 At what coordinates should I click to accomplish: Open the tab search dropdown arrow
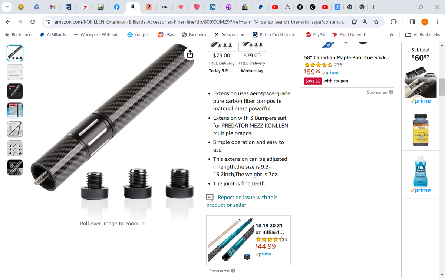point(7,7)
